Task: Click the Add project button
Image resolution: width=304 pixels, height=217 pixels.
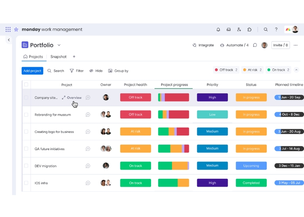Action: (x=33, y=71)
